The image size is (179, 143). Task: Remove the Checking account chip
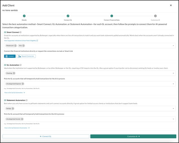pyautogui.click(x=14, y=73)
